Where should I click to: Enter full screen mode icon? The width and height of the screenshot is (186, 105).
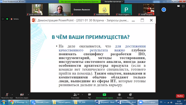(x=183, y=6)
